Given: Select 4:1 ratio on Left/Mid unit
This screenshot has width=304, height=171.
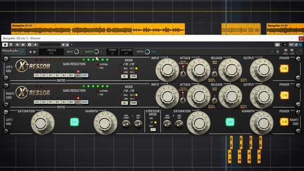Looking at the screenshot, I should click(x=57, y=75).
